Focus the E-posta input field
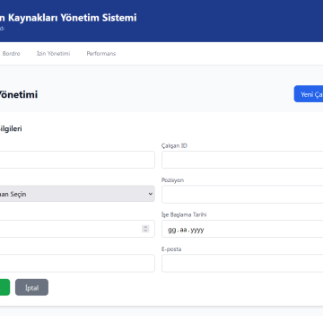 coord(242,264)
